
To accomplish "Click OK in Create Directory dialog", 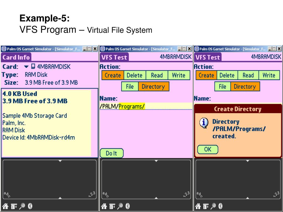I will 208,149.
